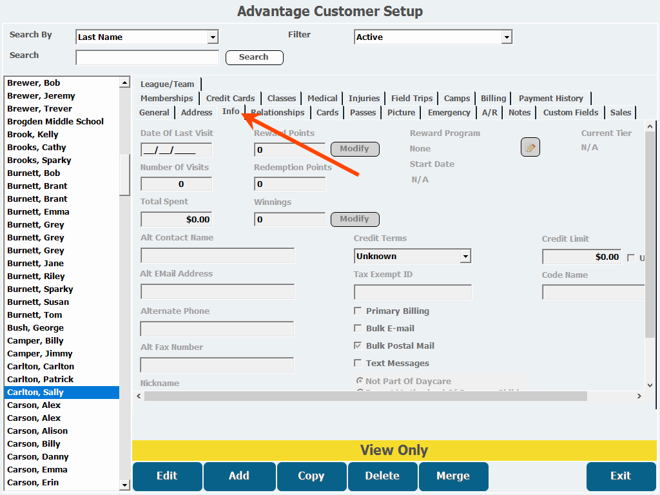This screenshot has width=660, height=495.
Task: Click the customer list scroll up arrow
Action: (x=124, y=82)
